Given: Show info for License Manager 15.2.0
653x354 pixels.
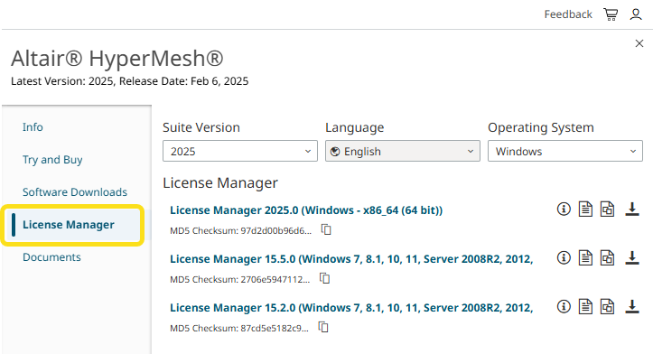Looking at the screenshot, I should coord(564,306).
